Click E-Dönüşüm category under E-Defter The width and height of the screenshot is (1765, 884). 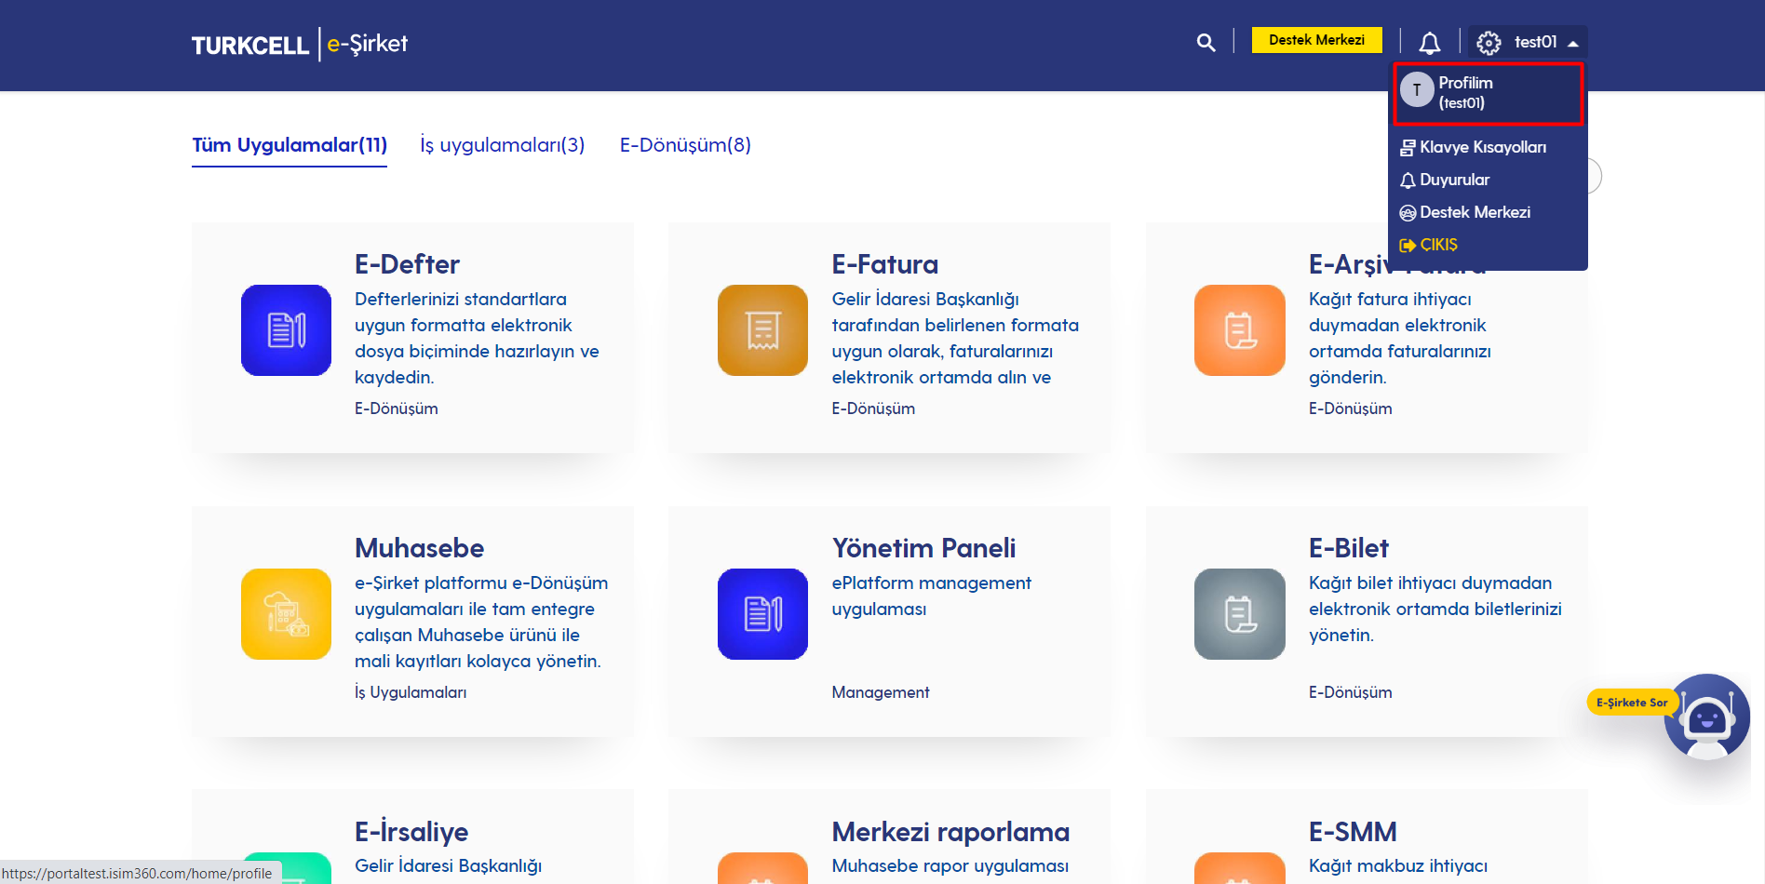pyautogui.click(x=396, y=409)
